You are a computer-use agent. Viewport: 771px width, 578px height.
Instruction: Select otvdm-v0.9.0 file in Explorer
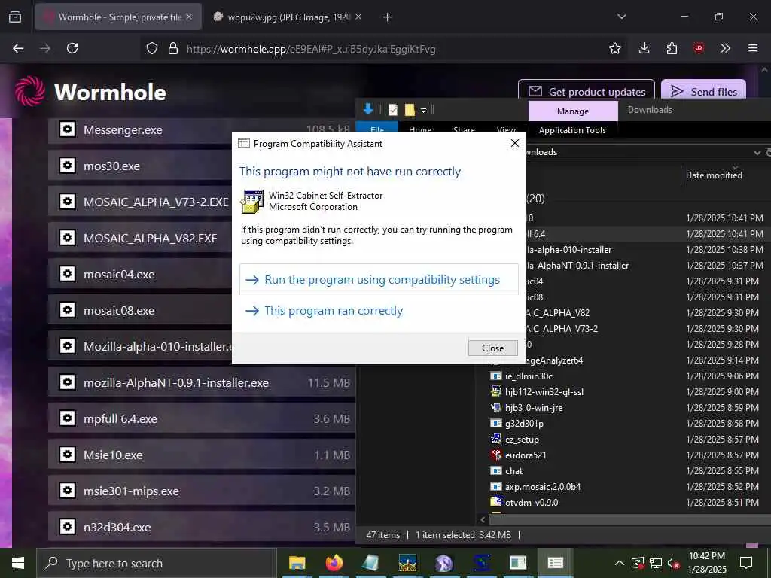point(532,502)
